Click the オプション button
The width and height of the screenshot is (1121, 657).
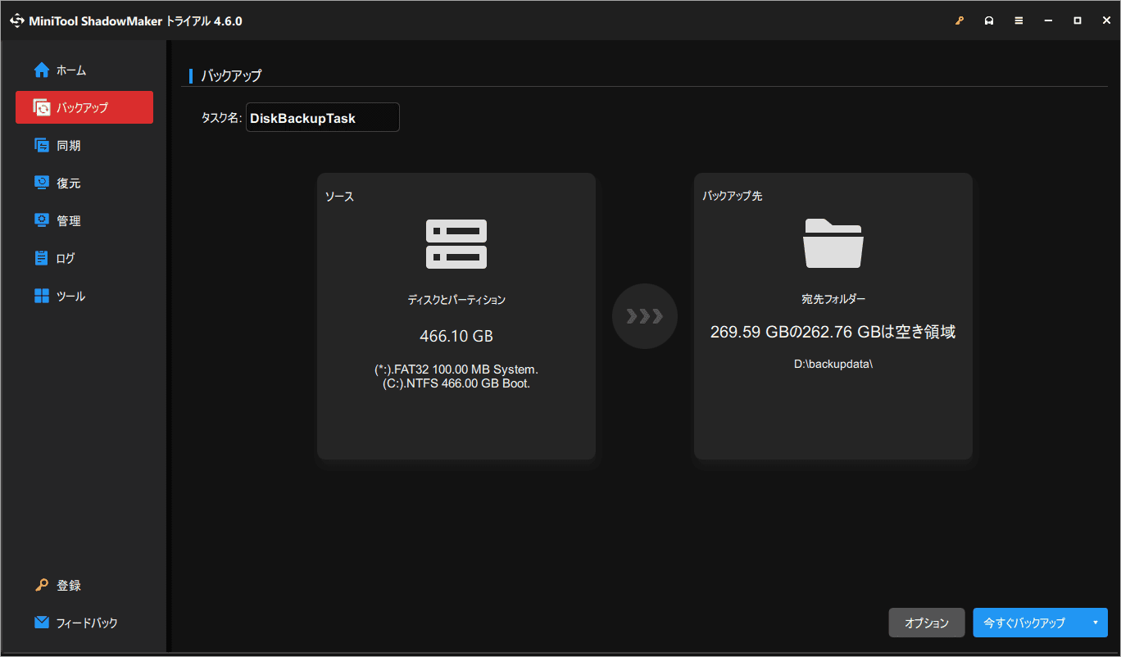click(x=927, y=623)
